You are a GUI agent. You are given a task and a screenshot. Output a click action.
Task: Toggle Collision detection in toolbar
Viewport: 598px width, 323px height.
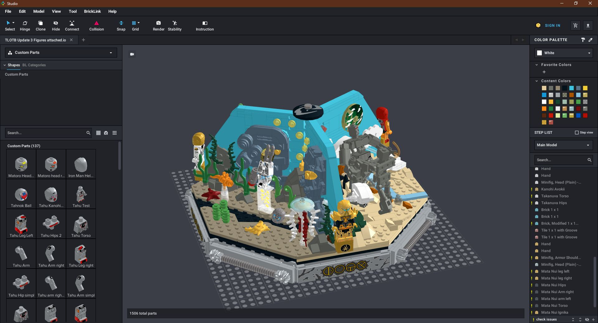point(96,26)
